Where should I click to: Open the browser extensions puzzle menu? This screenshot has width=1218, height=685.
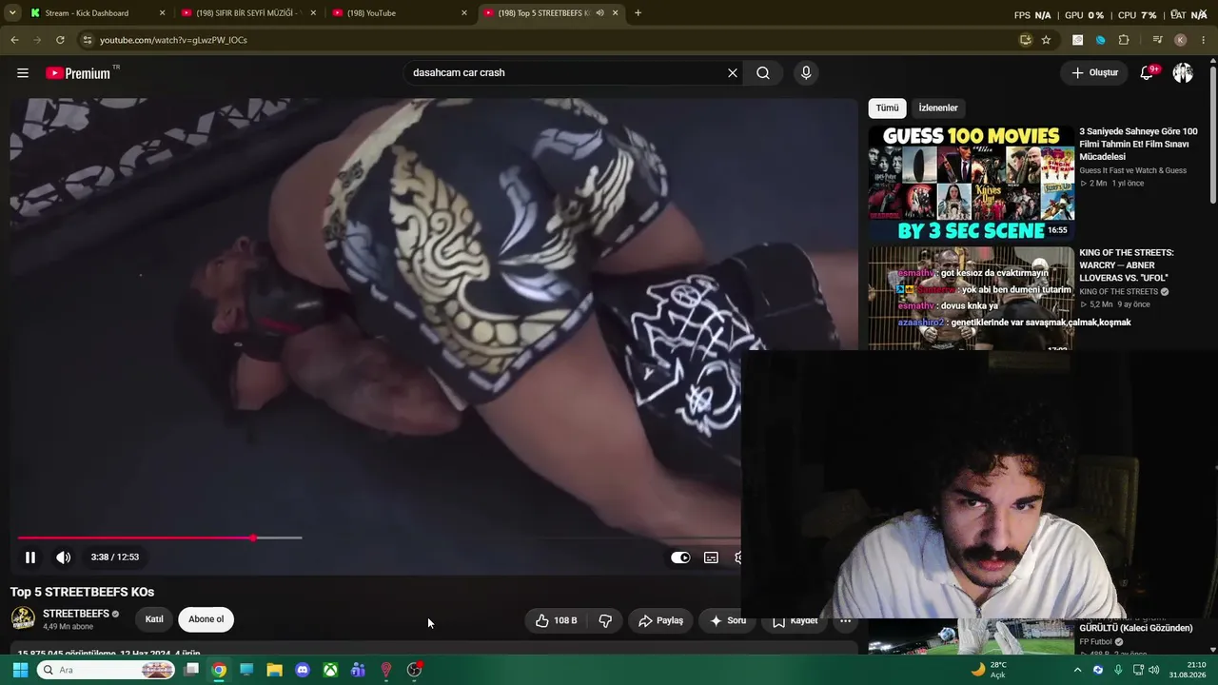tap(1124, 40)
